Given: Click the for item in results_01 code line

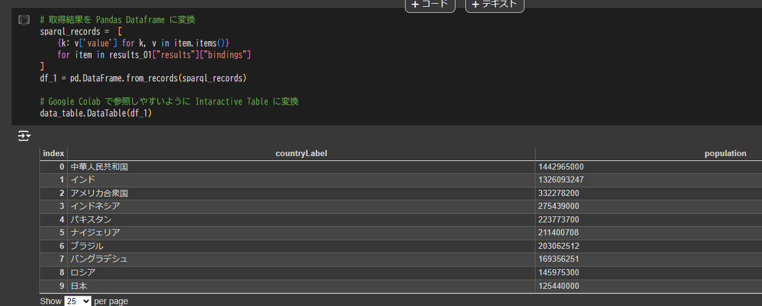Looking at the screenshot, I should click(x=154, y=55).
